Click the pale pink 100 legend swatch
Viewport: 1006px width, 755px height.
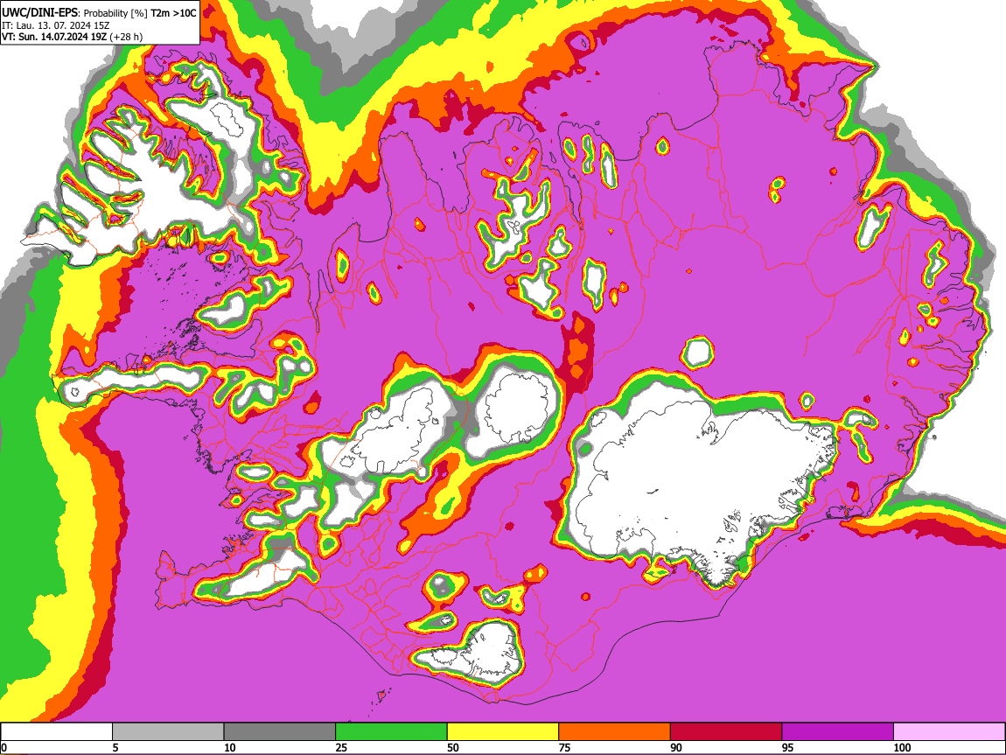pyautogui.click(x=949, y=732)
